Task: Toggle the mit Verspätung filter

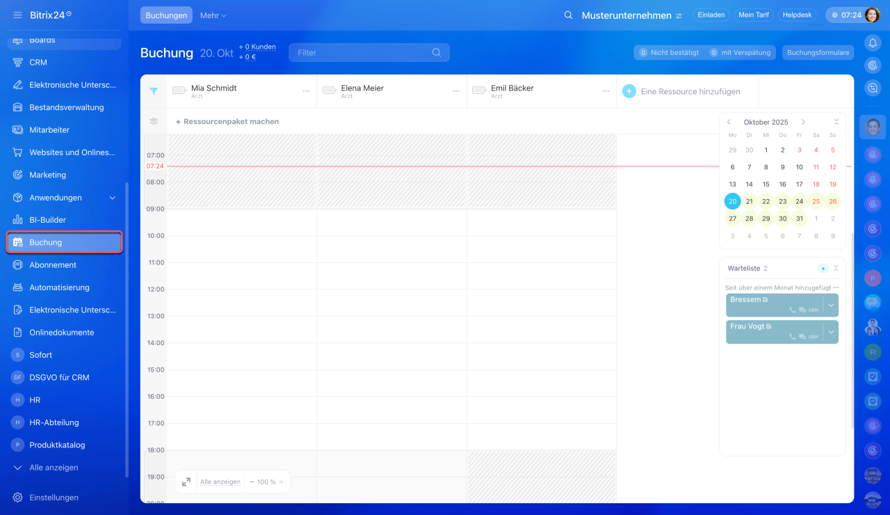Action: pyautogui.click(x=740, y=52)
